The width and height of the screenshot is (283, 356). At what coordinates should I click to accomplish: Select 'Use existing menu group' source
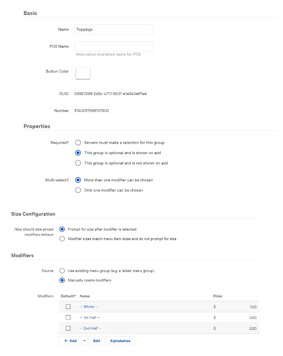coord(62,271)
